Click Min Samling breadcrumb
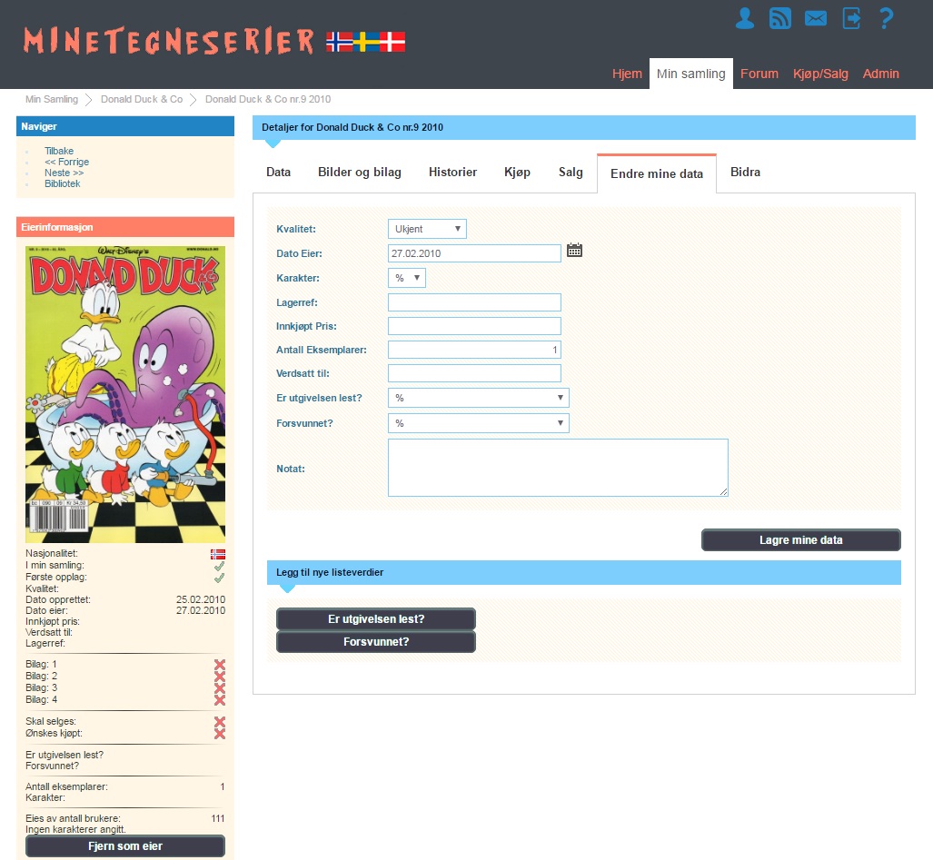The width and height of the screenshot is (933, 860). pos(52,99)
